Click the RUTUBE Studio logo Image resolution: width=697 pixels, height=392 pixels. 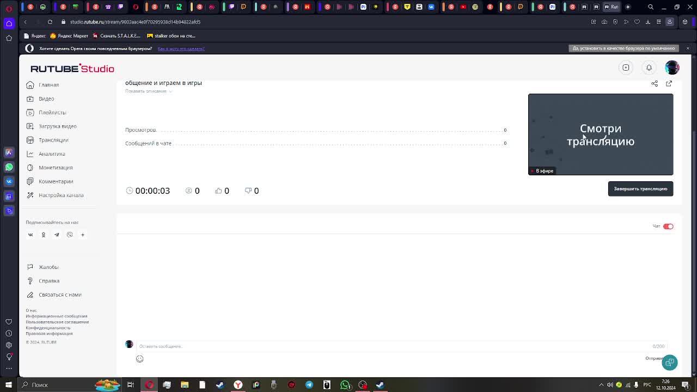coord(72,68)
